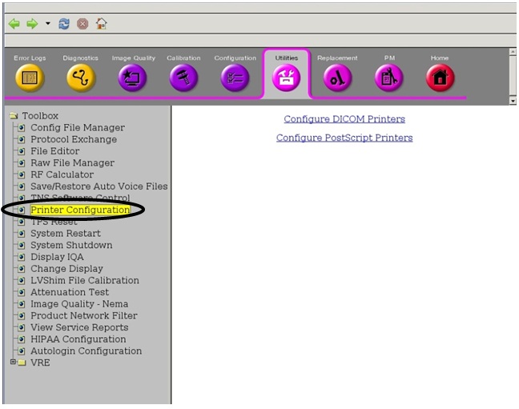Click the toolbar scroll down arrow
Viewport: 519px width, 409px height.
(x=513, y=102)
